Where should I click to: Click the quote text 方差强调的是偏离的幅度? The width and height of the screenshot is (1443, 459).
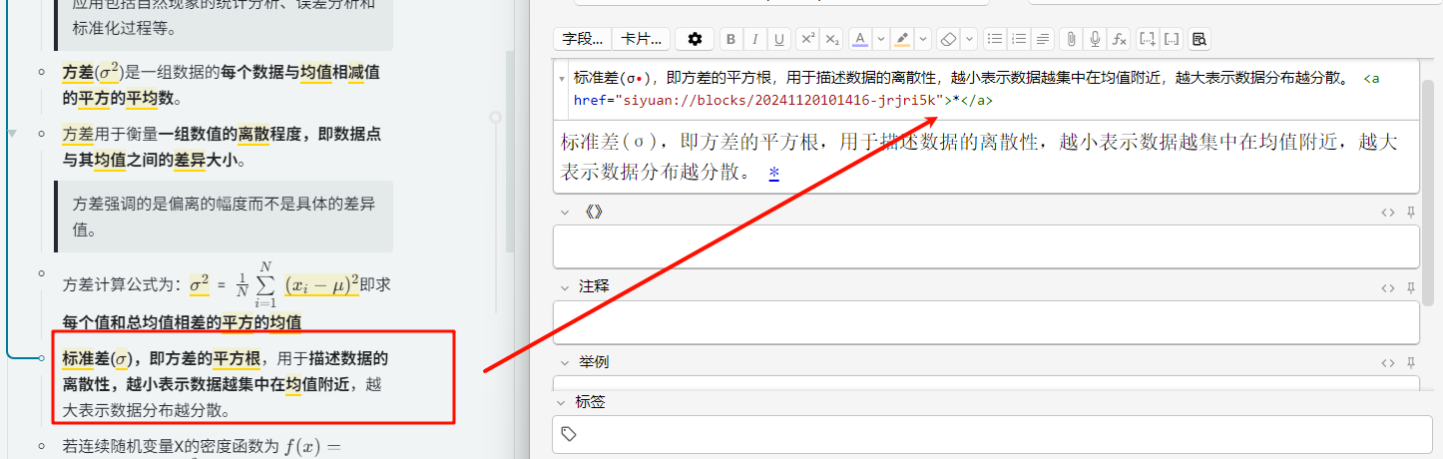coord(224,217)
